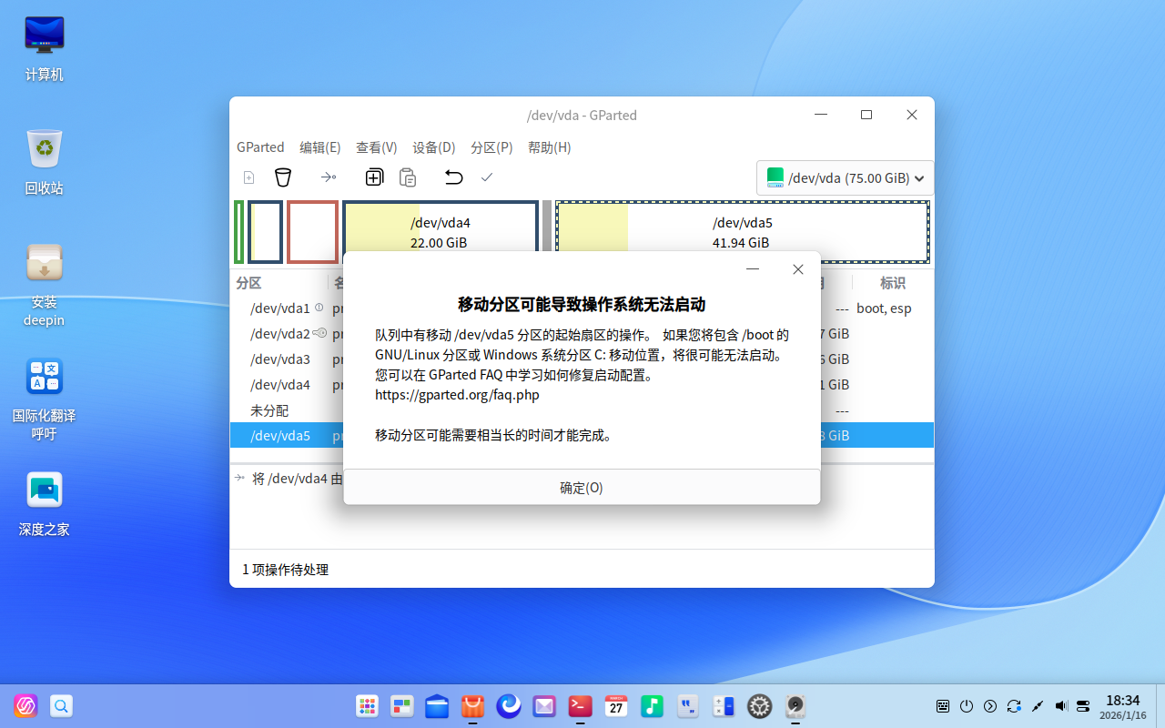Open the https://gparted.org/faq.php link
Image resolution: width=1165 pixels, height=728 pixels.
(x=457, y=394)
